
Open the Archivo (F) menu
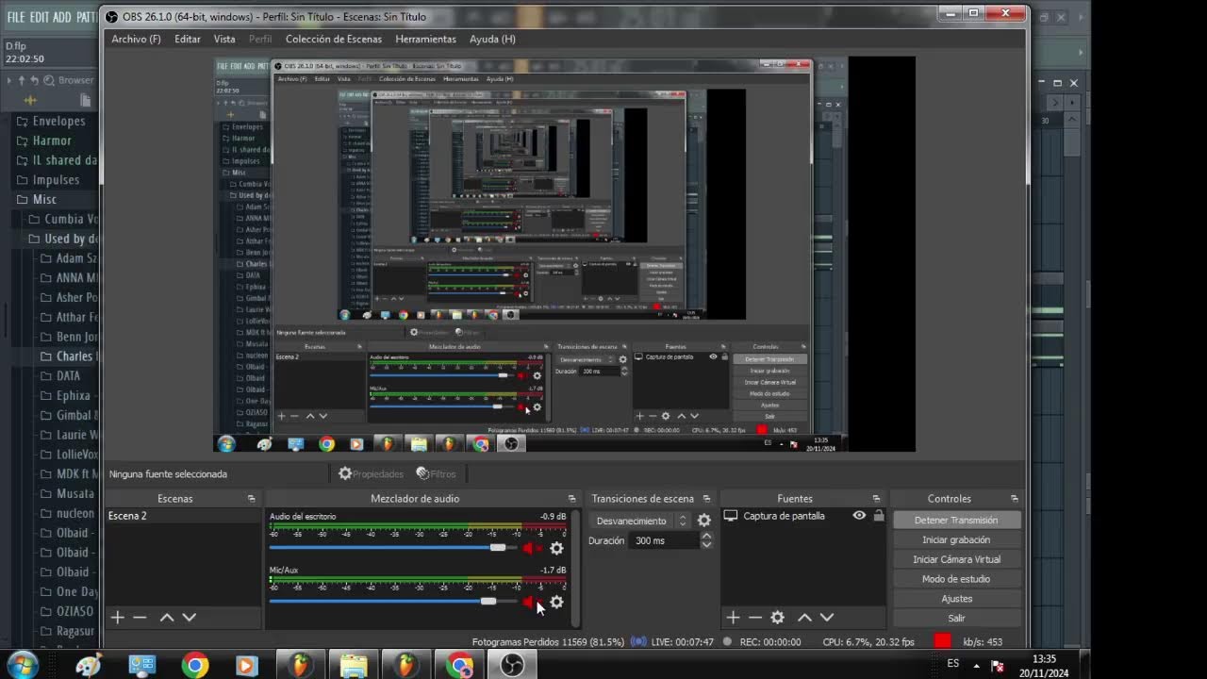(x=136, y=39)
